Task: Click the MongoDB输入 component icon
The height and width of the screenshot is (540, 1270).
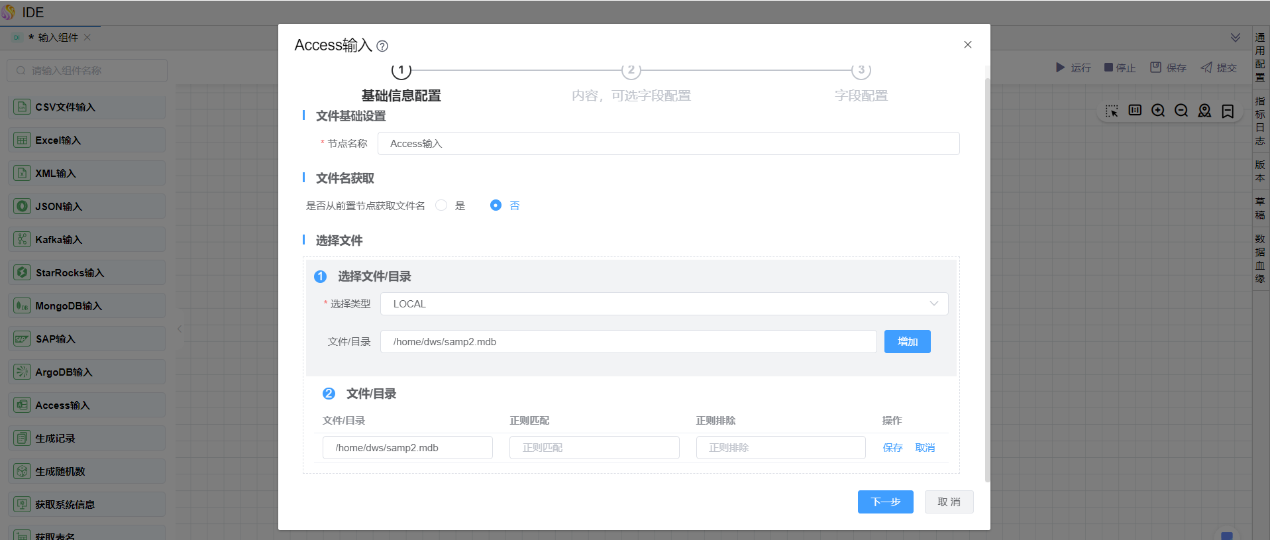Action: tap(23, 305)
